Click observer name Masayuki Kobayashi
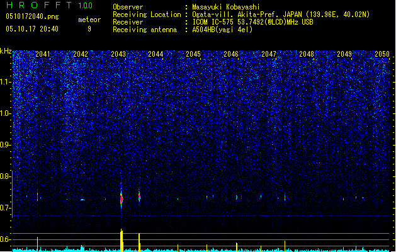This screenshot has height=252, width=396. tap(226, 7)
